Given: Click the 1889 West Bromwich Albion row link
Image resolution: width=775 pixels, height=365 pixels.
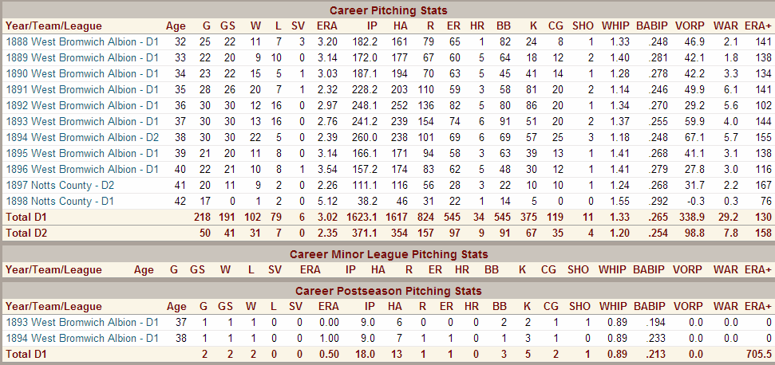Looking at the screenshot, I should [x=81, y=57].
